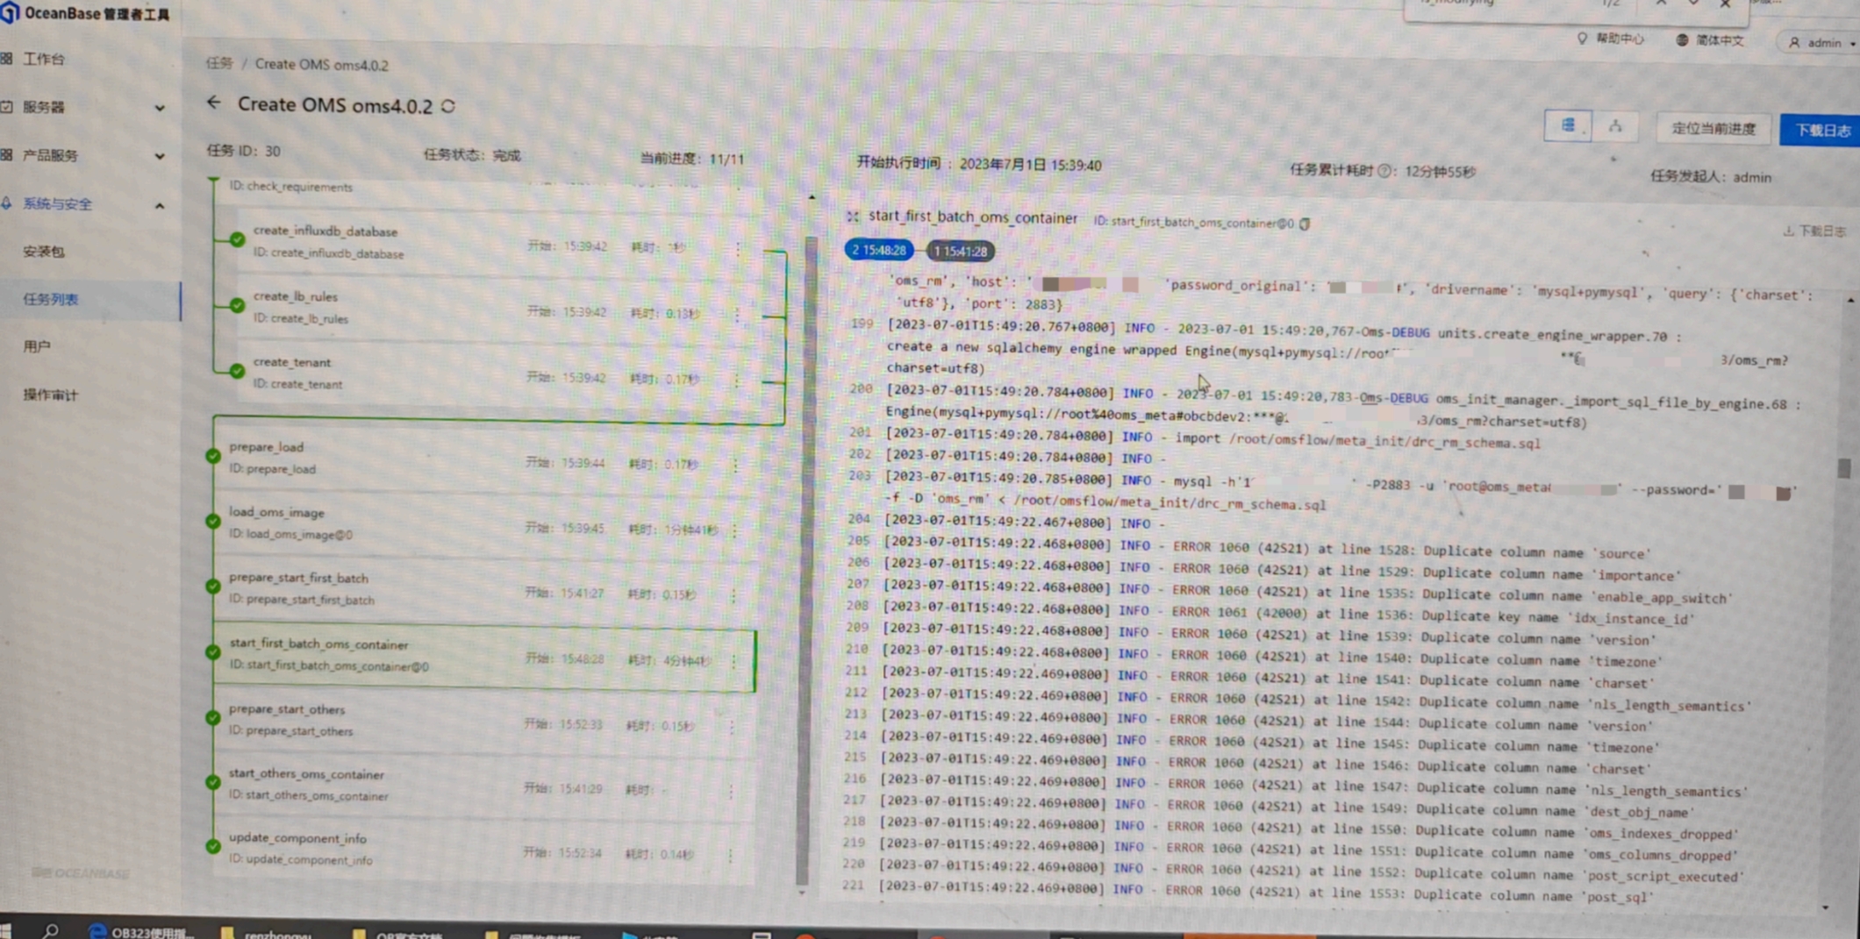The width and height of the screenshot is (1860, 939).
Task: Open 安装包 in the sidebar
Action: point(44,252)
